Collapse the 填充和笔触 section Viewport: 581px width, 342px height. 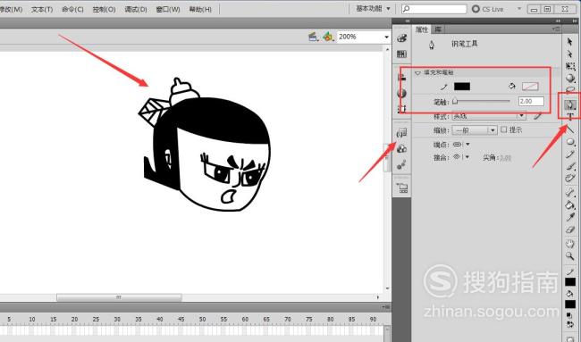point(417,72)
